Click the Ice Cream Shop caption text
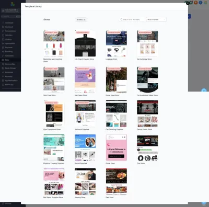This screenshot has width=209, height=207. [81, 96]
